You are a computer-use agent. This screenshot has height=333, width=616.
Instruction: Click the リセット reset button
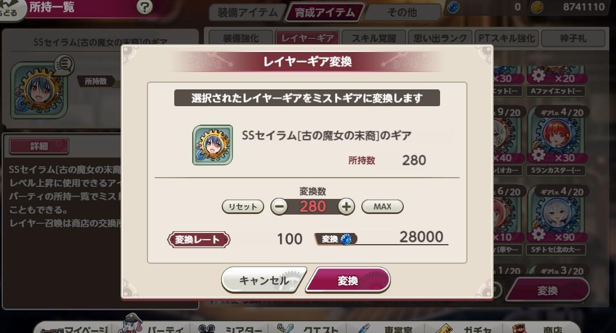(x=243, y=206)
